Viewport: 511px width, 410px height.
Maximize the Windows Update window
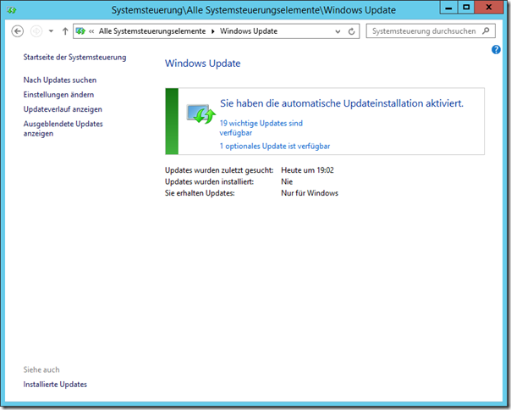466,8
